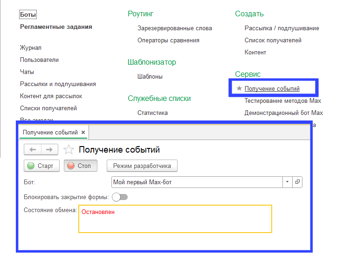Add form to favorites with star icon
Viewport: 343px width, 254px height.
click(x=69, y=150)
